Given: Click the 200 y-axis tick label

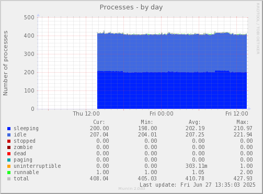Looking at the screenshot, I should pyautogui.click(x=29, y=72).
